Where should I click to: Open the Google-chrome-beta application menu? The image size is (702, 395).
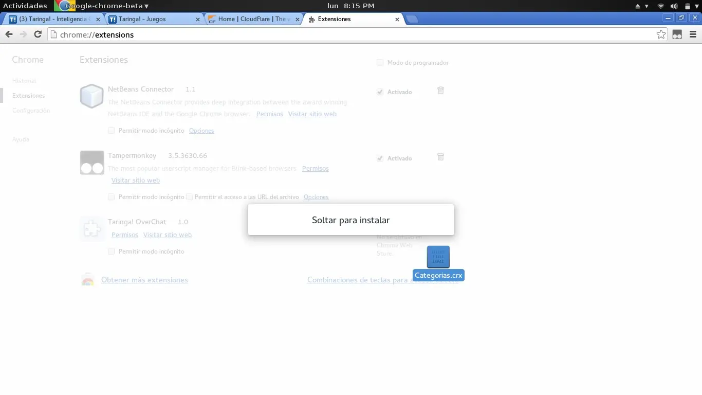point(102,6)
